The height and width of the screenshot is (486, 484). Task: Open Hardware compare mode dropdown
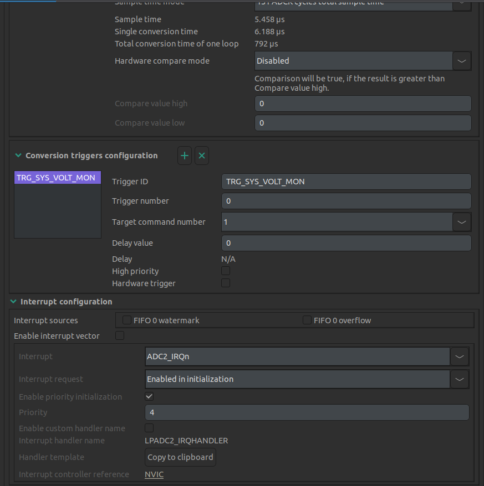click(462, 61)
